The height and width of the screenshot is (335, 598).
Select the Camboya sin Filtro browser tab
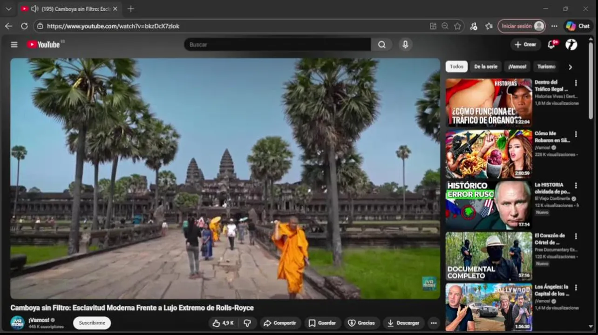pos(69,9)
